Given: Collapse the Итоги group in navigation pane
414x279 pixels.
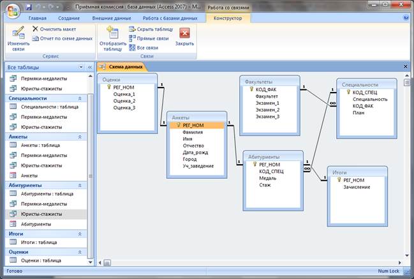Looking at the screenshot, I should [x=80, y=234].
